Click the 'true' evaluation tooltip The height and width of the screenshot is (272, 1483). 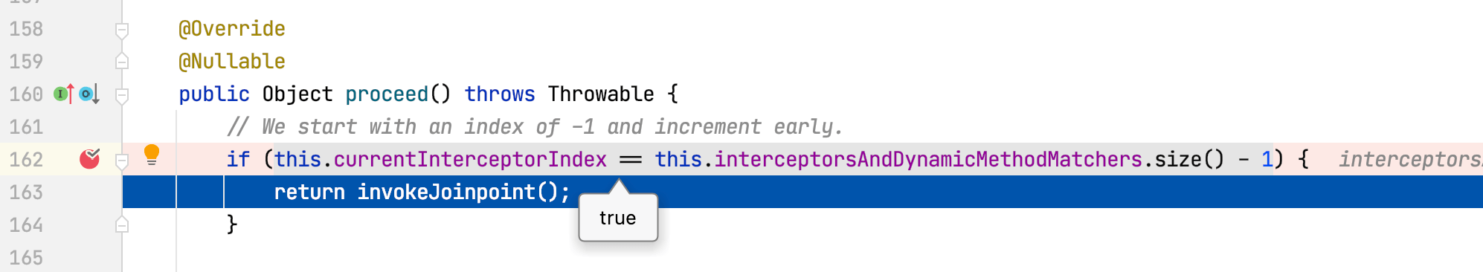(618, 218)
